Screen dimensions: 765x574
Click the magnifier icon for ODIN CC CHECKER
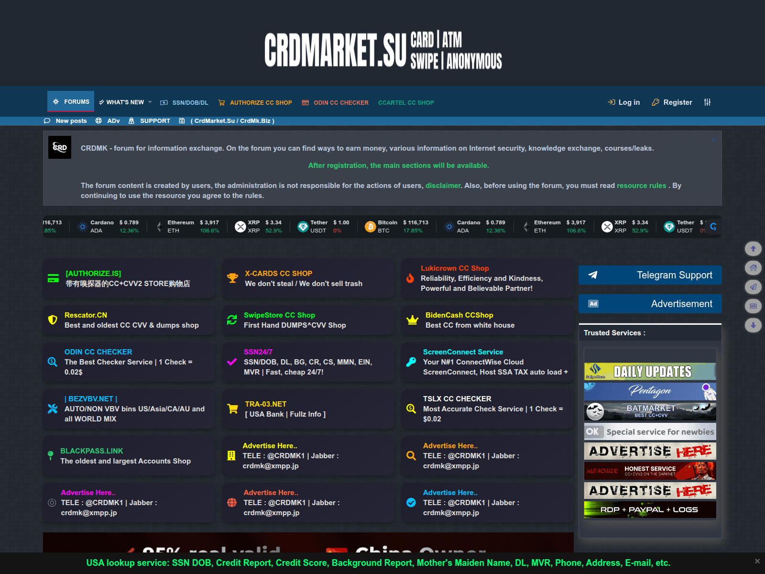[53, 362]
